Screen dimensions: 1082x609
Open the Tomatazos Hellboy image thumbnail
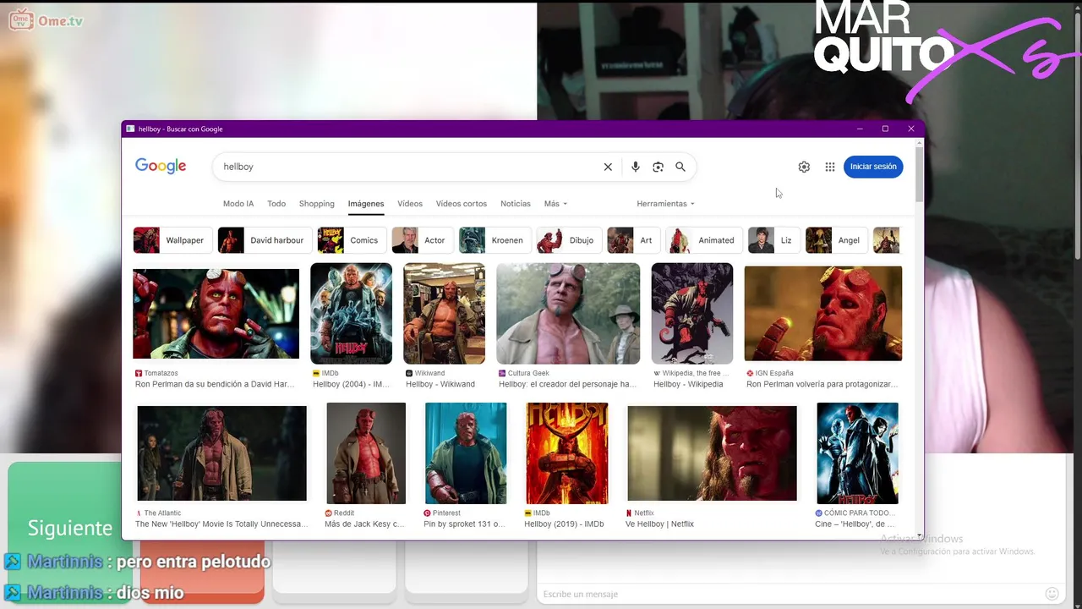click(x=216, y=314)
